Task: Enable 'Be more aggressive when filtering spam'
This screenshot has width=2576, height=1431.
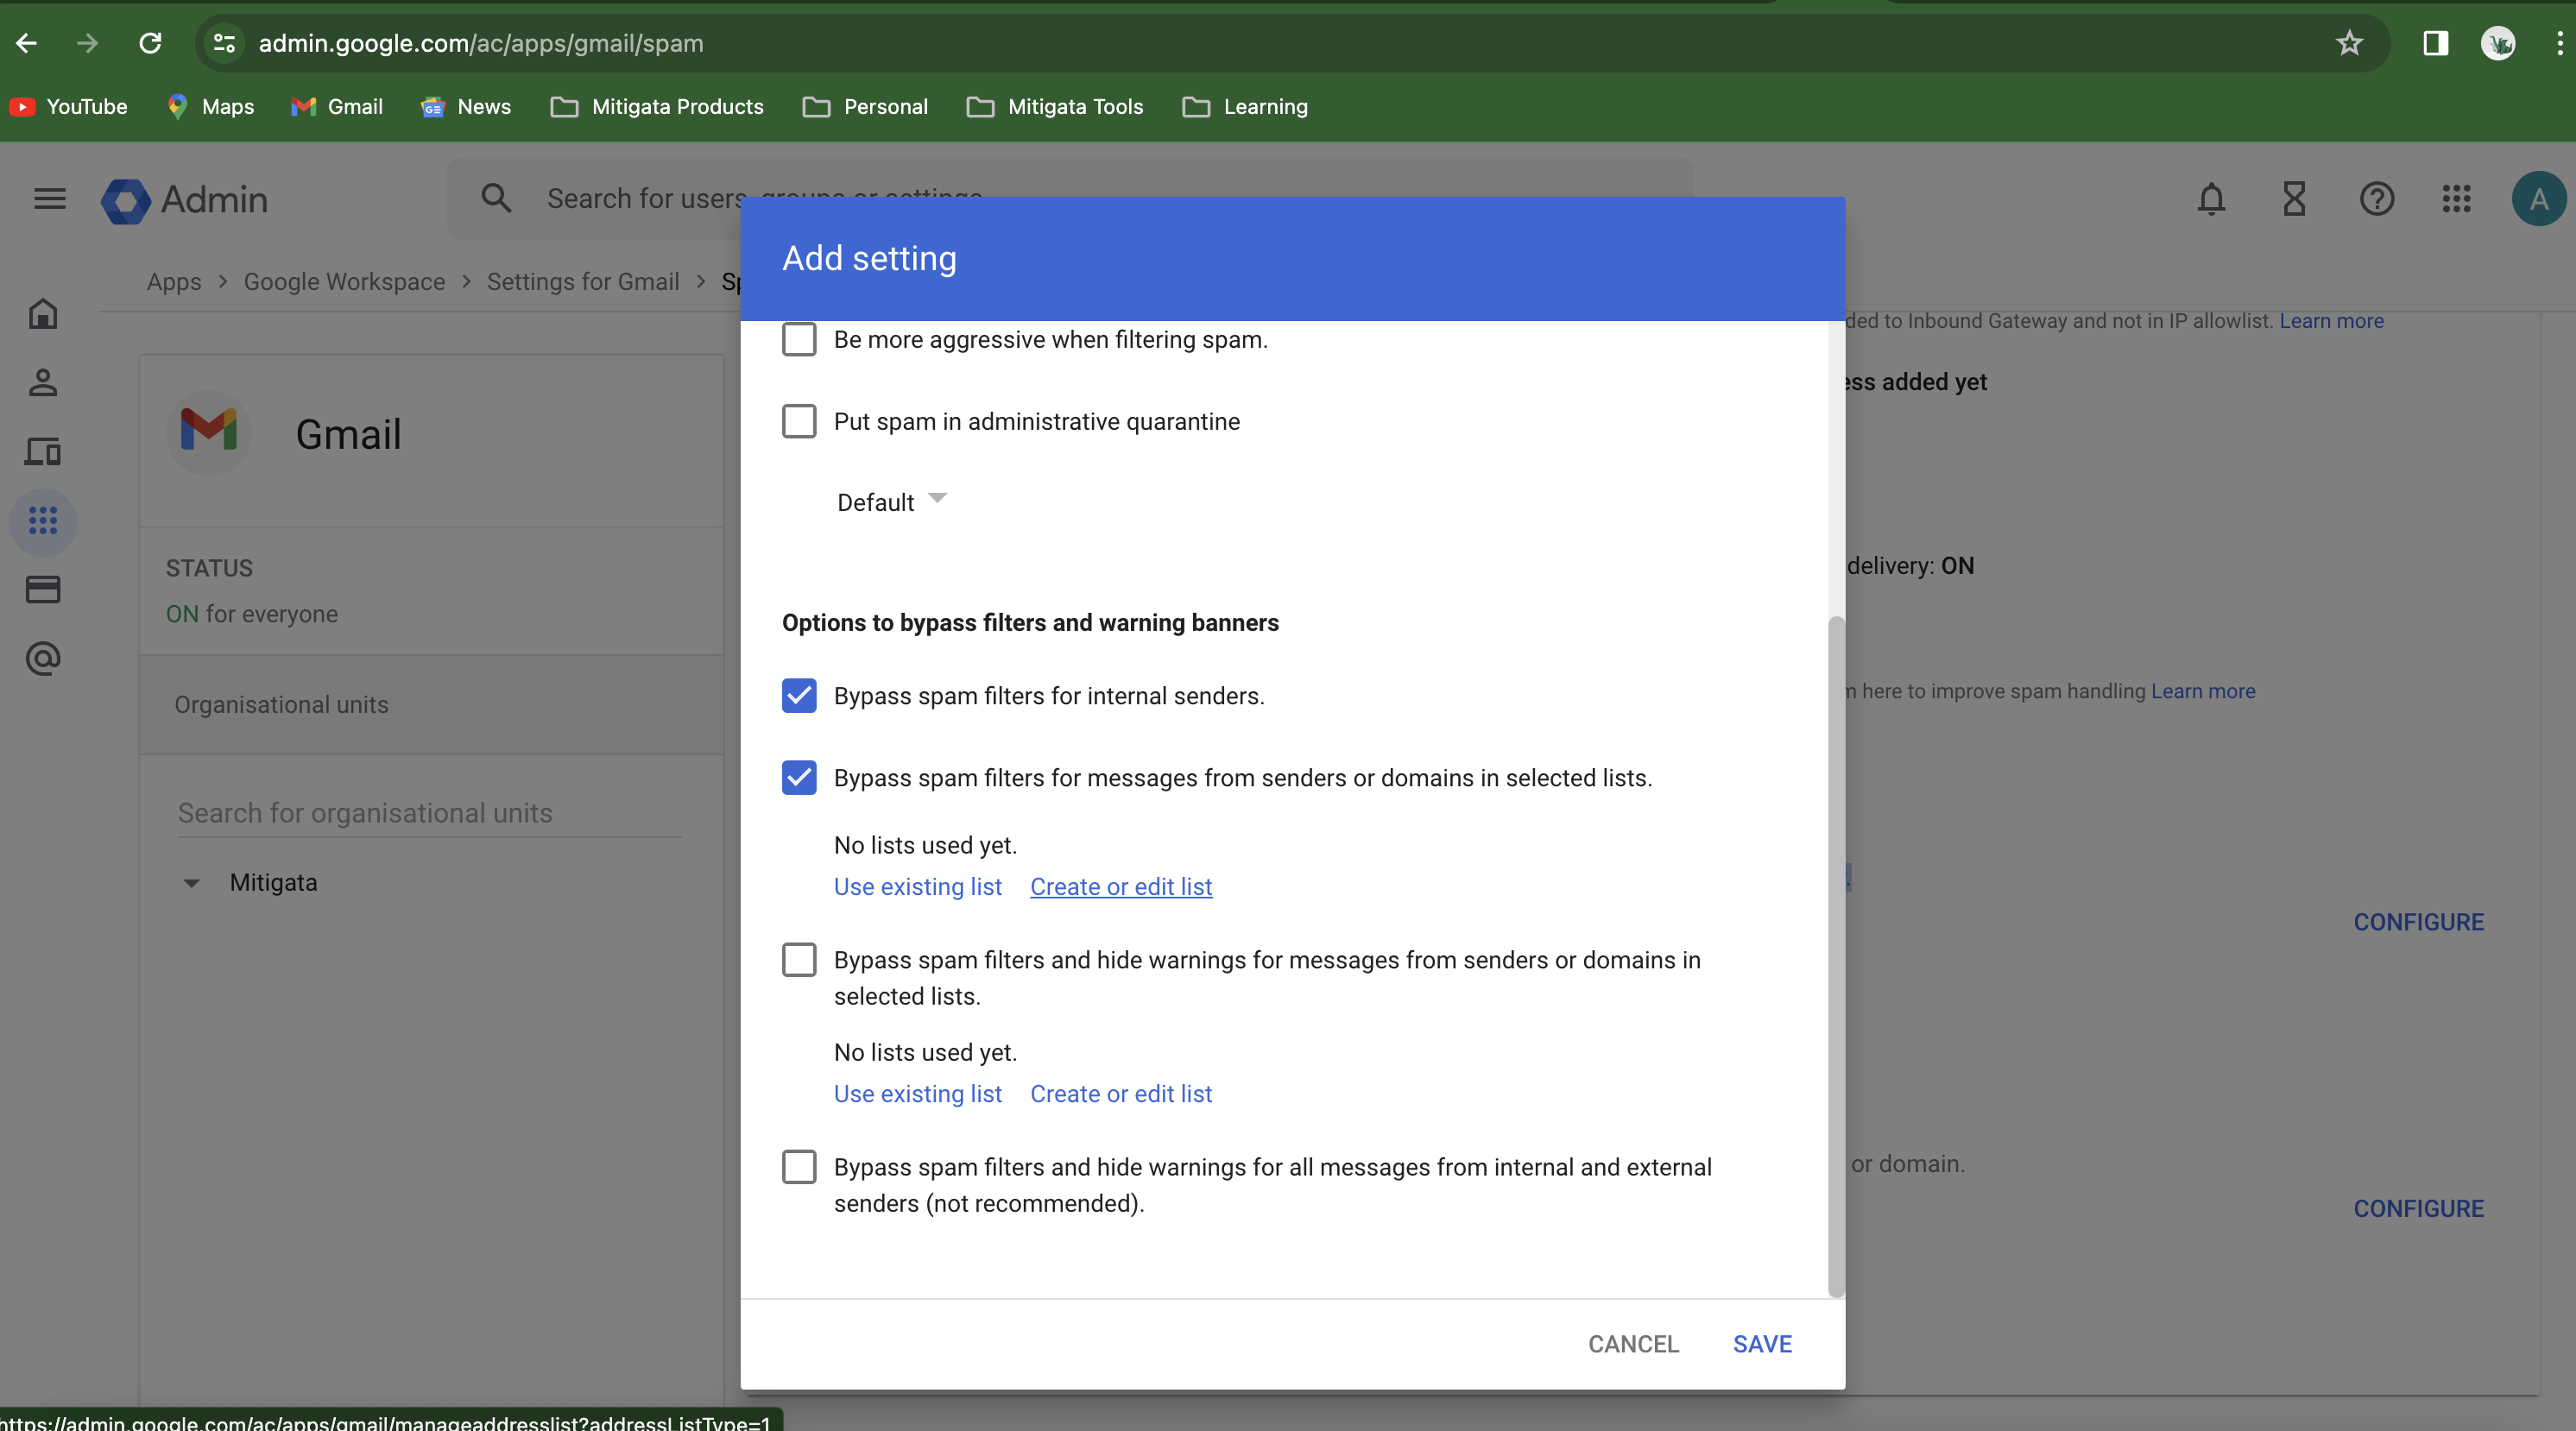Action: pyautogui.click(x=799, y=339)
